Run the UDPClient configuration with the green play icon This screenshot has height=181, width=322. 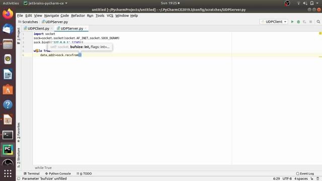292,22
